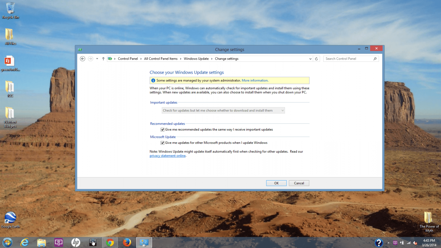The image size is (441, 248).
Task: Minimize the Change settings window
Action: pyautogui.click(x=359, y=49)
